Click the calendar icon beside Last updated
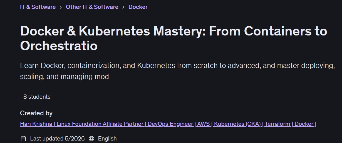This screenshot has width=342, height=143. (23, 139)
